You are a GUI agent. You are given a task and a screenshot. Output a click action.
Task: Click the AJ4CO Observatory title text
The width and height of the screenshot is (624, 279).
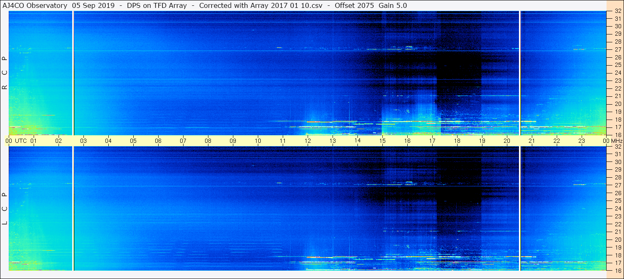[x=35, y=5]
